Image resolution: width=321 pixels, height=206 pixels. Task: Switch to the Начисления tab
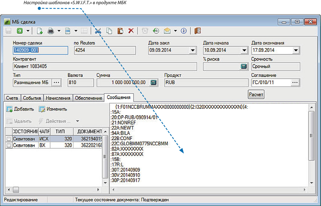(x=58, y=98)
